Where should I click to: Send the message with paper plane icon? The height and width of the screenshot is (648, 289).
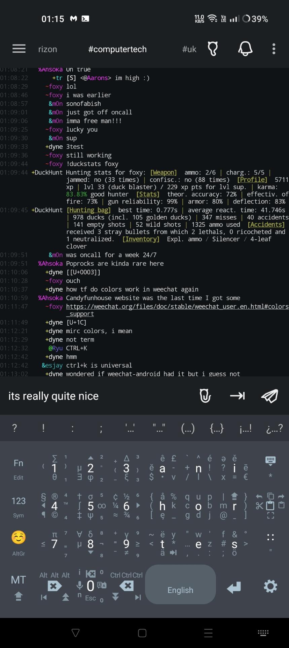pos(269,396)
